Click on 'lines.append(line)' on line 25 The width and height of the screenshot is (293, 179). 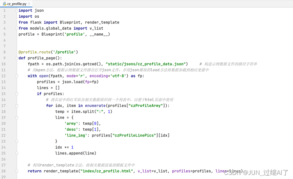pyautogui.click(x=76, y=153)
